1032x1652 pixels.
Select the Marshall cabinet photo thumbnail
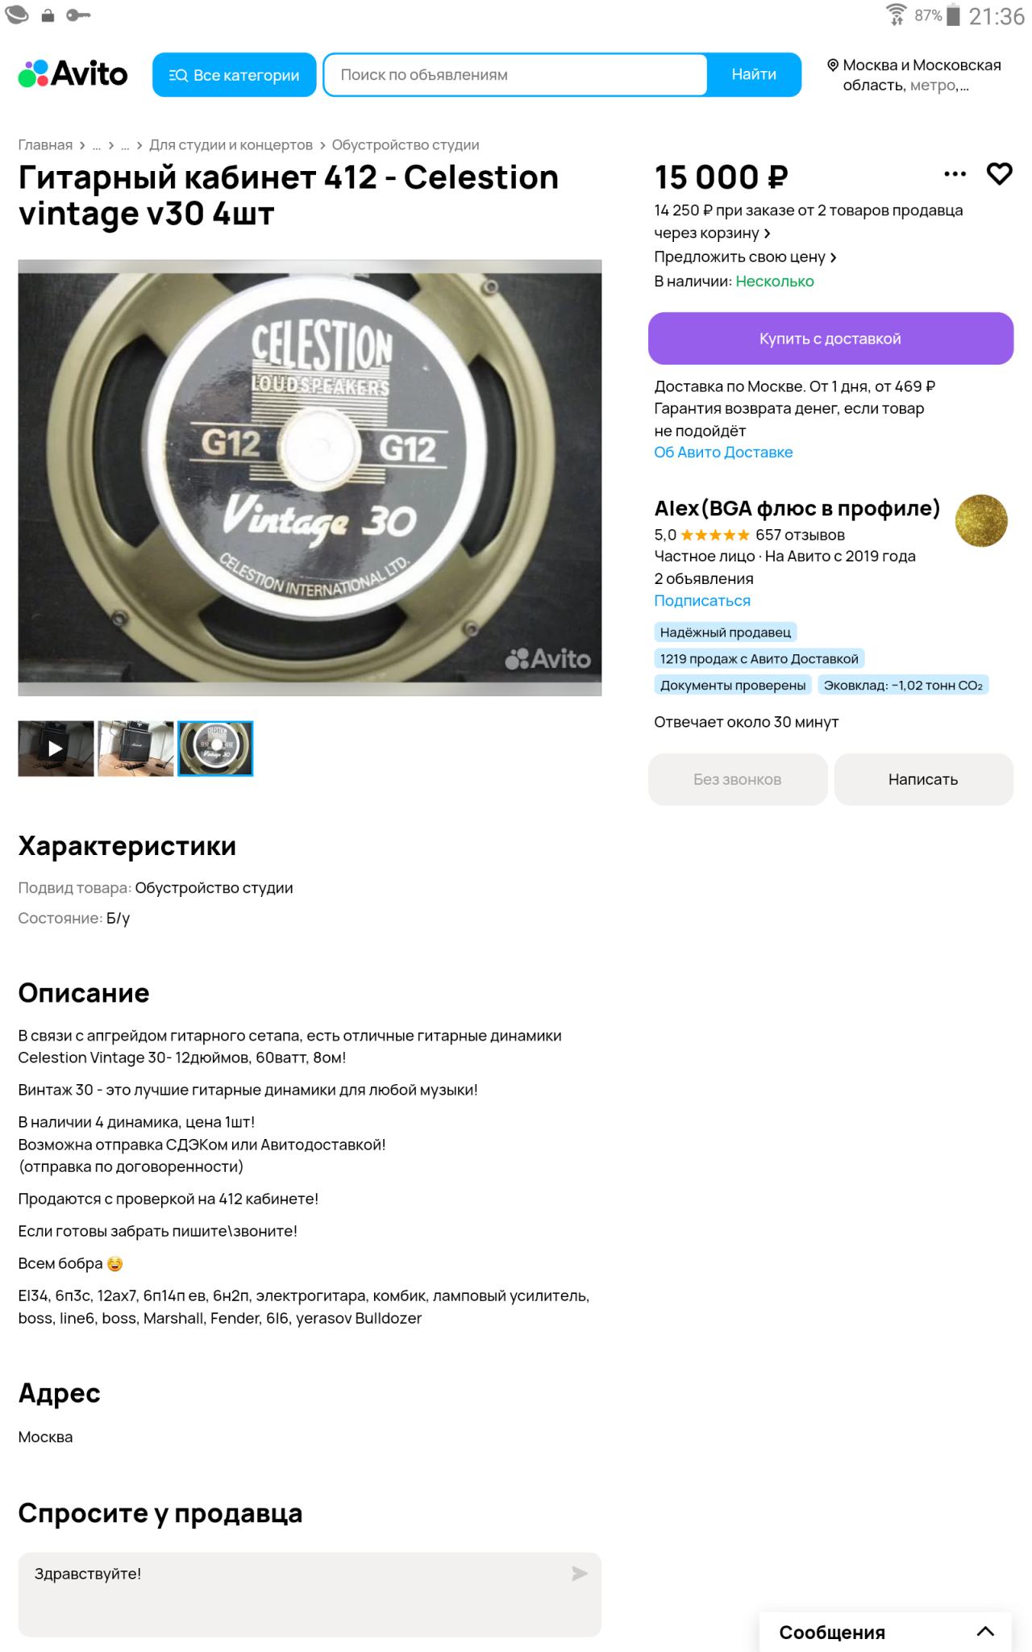click(x=135, y=749)
